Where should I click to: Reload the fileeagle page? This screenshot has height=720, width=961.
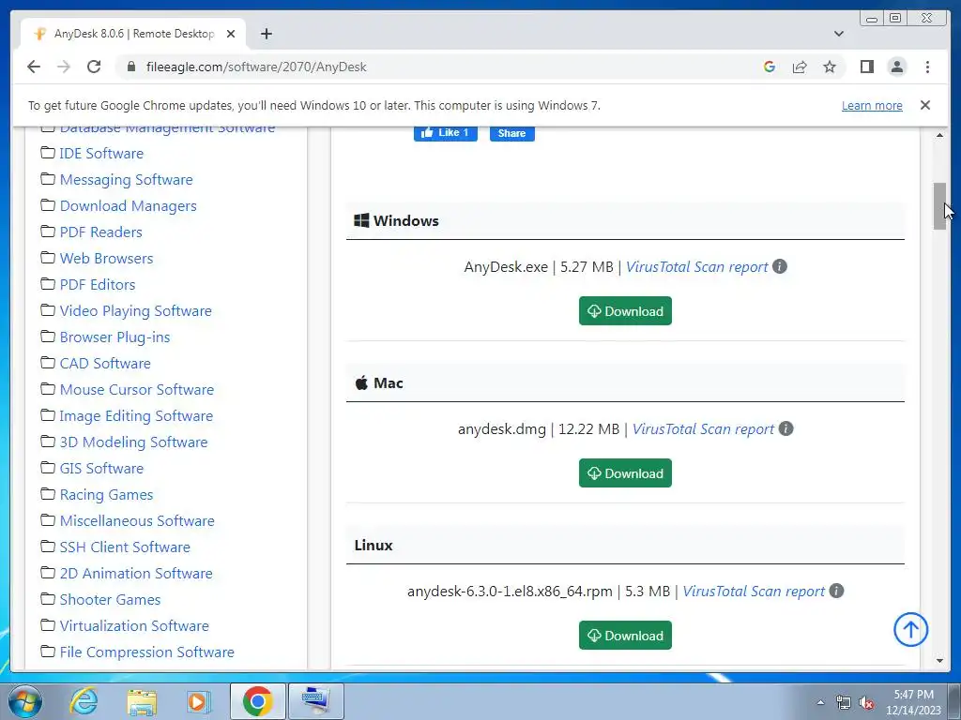pos(94,67)
